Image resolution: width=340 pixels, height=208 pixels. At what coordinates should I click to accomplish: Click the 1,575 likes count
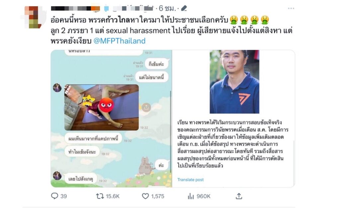click(158, 196)
